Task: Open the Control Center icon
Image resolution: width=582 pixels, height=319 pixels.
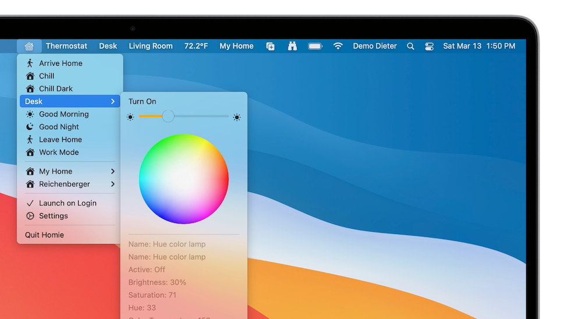Action: pyautogui.click(x=430, y=46)
